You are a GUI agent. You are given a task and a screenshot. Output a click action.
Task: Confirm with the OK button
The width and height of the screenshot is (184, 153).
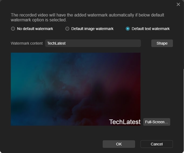click(x=119, y=144)
